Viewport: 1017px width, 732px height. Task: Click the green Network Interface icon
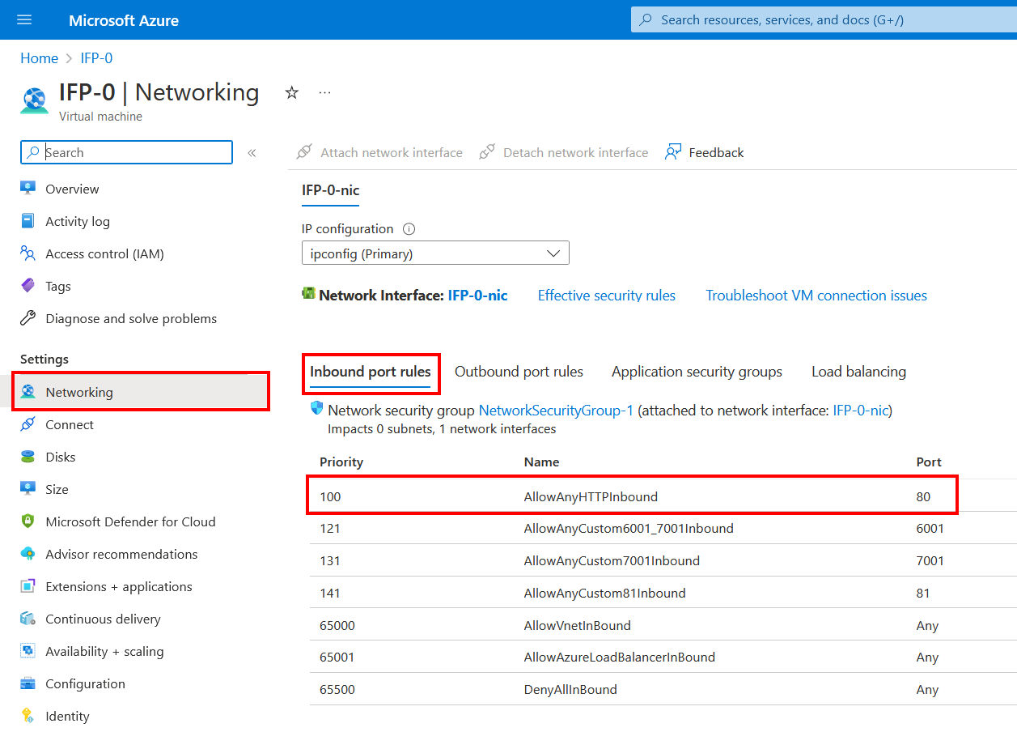[x=308, y=293]
